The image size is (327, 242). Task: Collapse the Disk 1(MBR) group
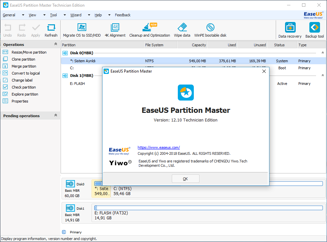[x=323, y=75]
